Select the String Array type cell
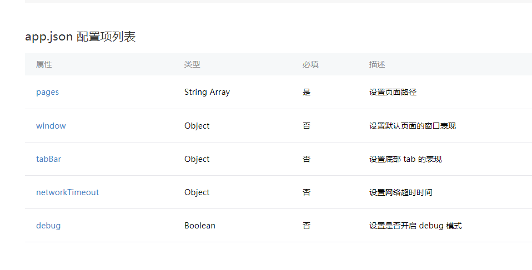This screenshot has width=532, height=270. point(207,92)
